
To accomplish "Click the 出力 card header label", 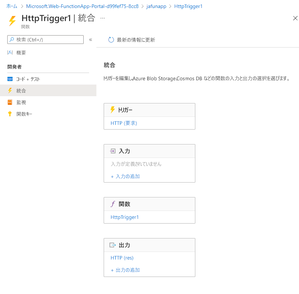I will coord(124,245).
